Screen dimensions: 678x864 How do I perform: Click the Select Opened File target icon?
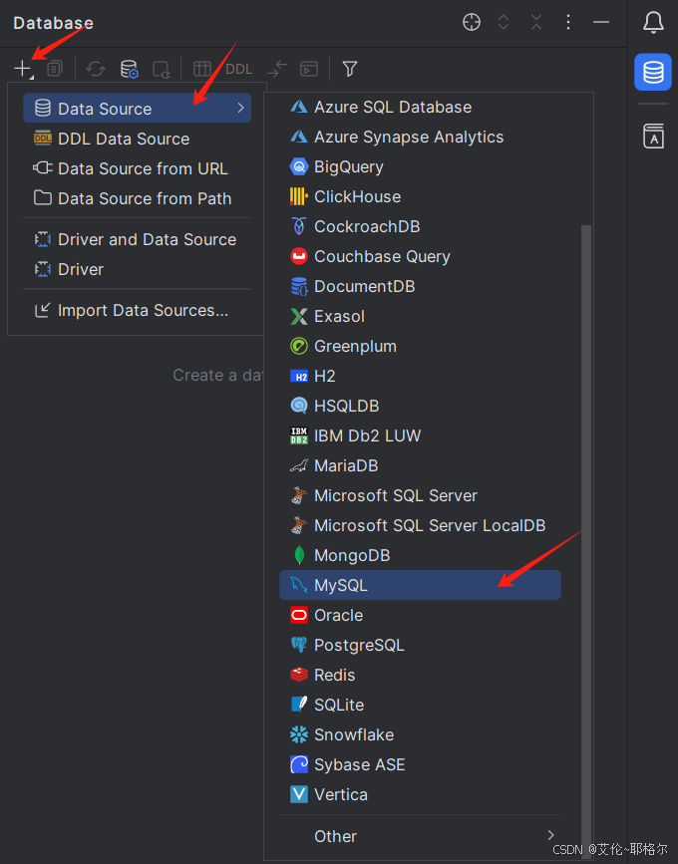472,22
